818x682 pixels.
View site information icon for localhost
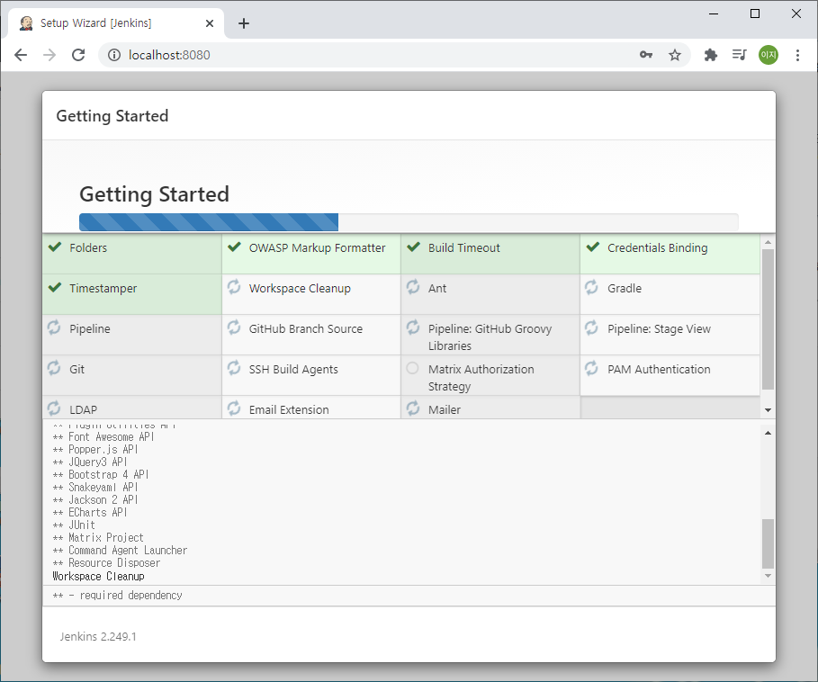coord(114,55)
